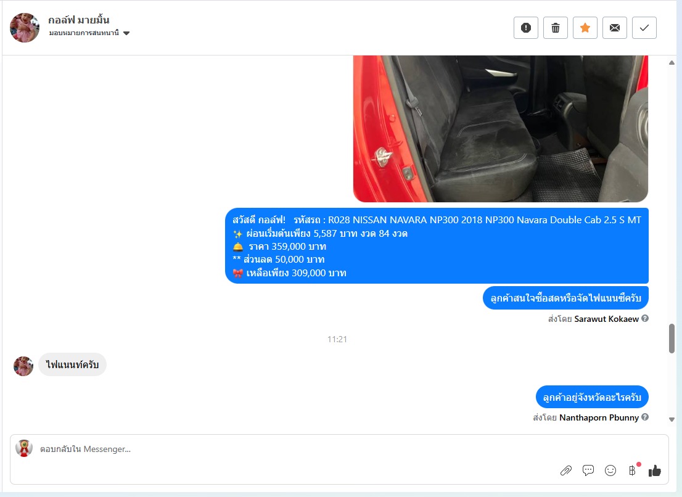The height and width of the screenshot is (497, 682).
Task: Send a thumbs-up like
Action: coord(655,470)
